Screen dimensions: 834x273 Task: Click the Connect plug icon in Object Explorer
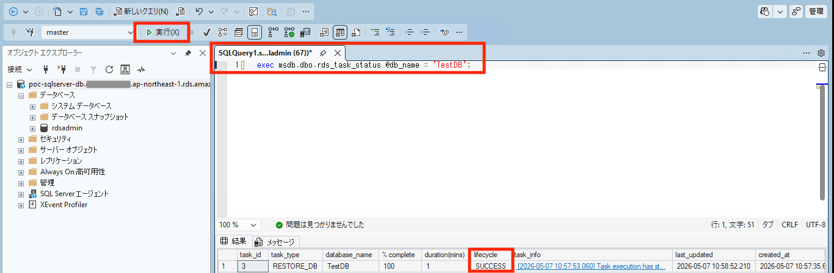pos(45,69)
